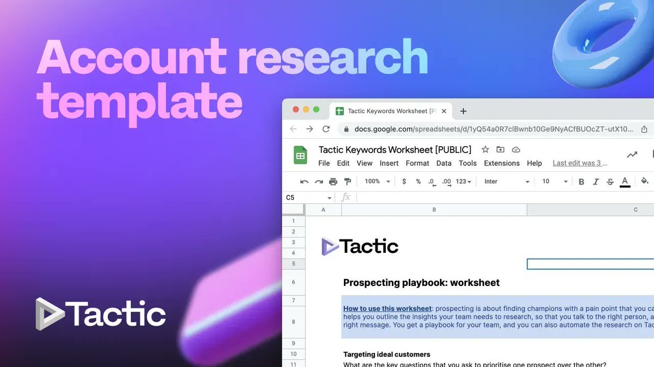Viewport: 654px width, 367px height.
Task: Select column C header
Action: 590,210
